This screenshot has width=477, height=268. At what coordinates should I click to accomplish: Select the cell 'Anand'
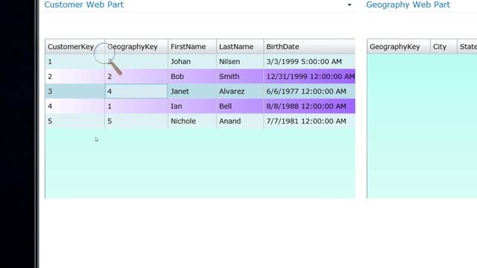pos(240,121)
